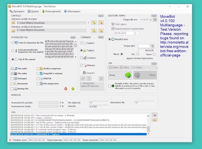Click Esegui alle ore time field
This screenshot has height=149, width=202.
click(144, 20)
